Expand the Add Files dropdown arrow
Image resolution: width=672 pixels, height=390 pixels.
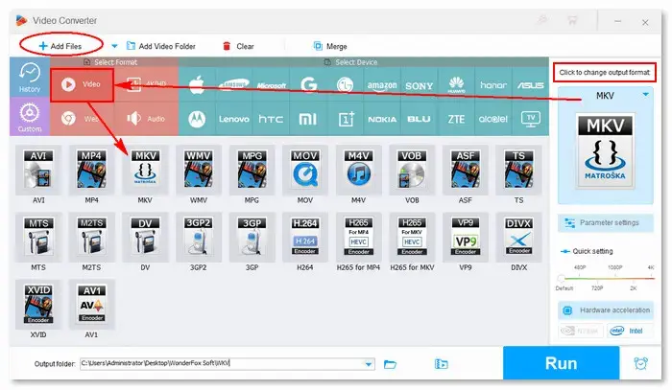pyautogui.click(x=114, y=46)
